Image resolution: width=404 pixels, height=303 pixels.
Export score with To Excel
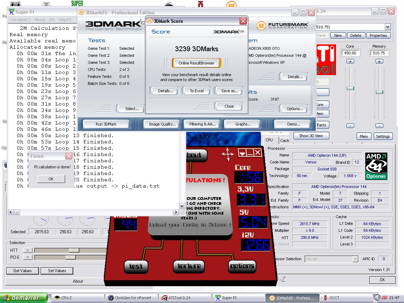197,91
